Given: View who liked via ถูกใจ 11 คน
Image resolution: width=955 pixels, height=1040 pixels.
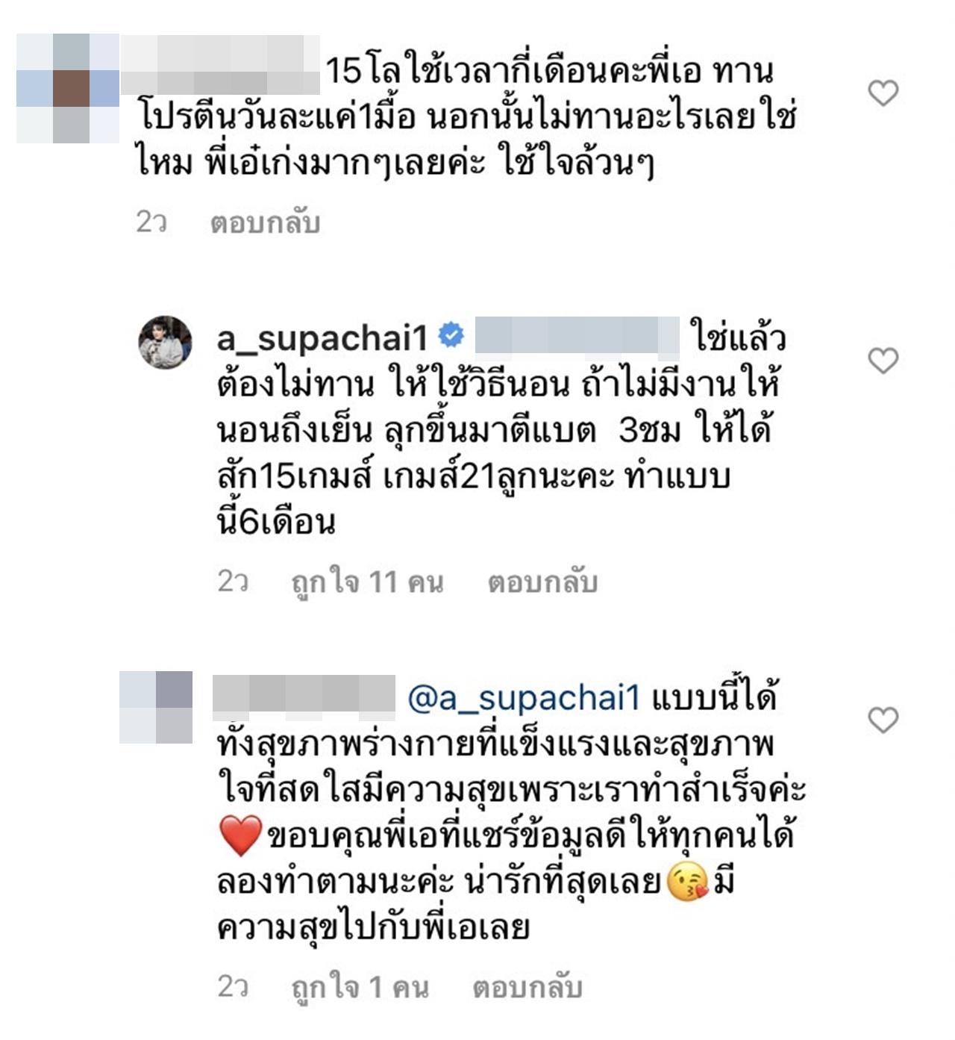Looking at the screenshot, I should point(367,582).
